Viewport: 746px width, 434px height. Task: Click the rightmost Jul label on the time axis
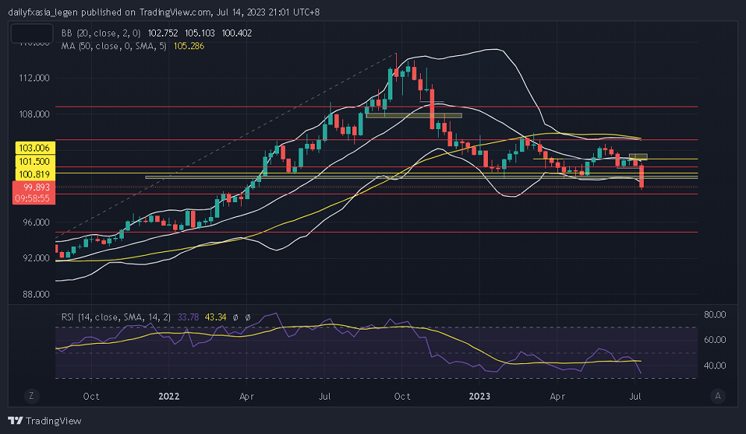636,397
